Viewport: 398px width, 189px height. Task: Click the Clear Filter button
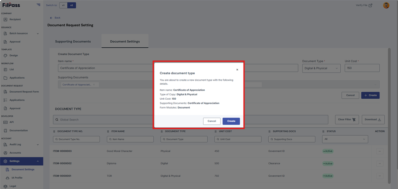[347, 119]
